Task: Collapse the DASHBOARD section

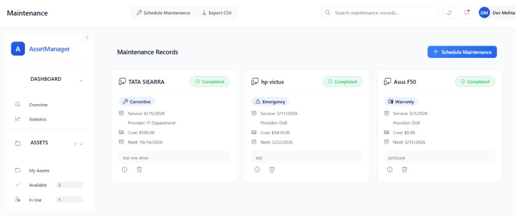Action: (x=81, y=80)
